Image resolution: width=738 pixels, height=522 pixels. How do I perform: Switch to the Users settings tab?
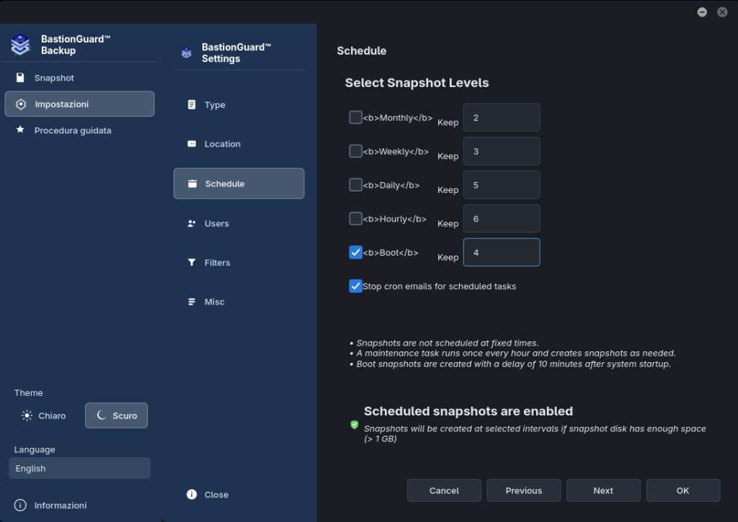pyautogui.click(x=239, y=223)
